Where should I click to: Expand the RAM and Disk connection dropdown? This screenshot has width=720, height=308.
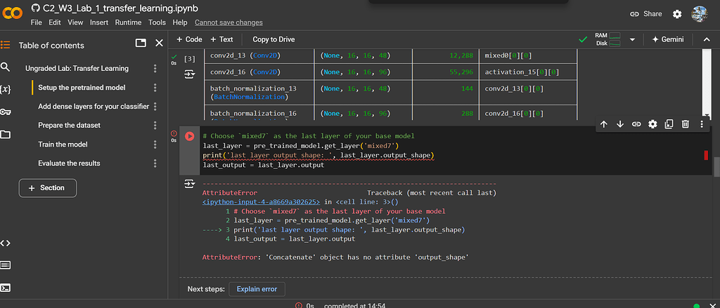(632, 40)
